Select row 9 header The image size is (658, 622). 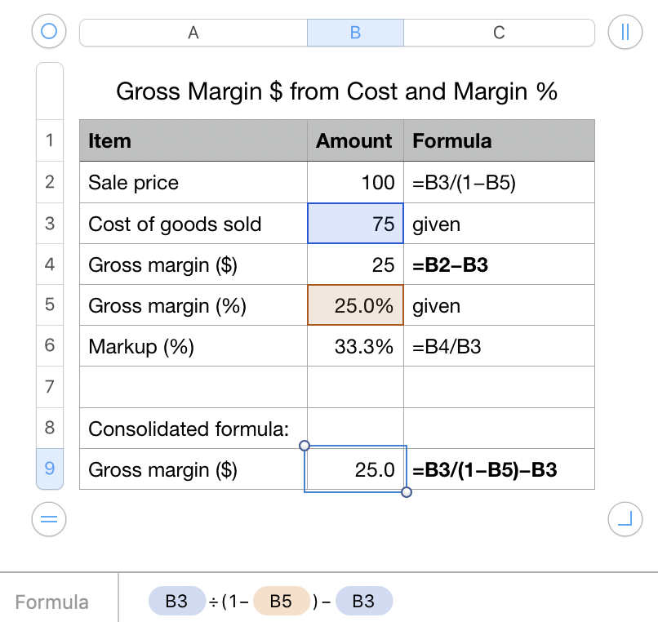click(x=50, y=469)
